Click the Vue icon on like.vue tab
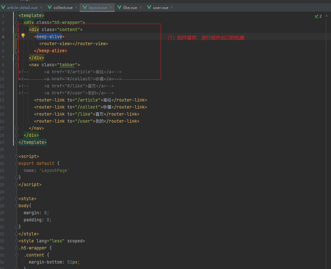331x269 pixels. [x=119, y=7]
